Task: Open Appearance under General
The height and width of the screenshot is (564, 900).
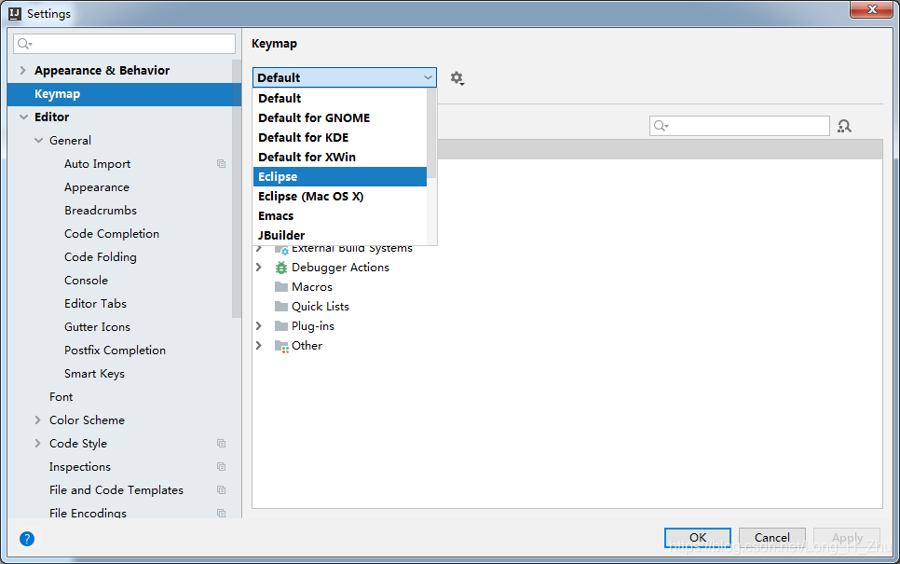Action: click(97, 187)
